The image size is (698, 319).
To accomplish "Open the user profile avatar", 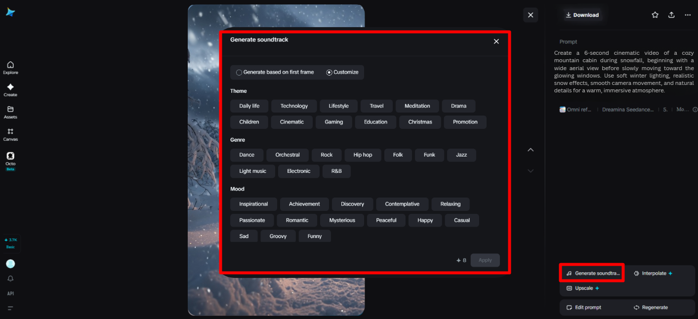I will 10,264.
